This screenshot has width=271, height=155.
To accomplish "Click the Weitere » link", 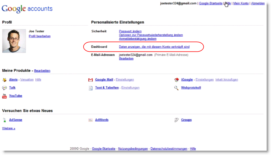I will (9, 128).
